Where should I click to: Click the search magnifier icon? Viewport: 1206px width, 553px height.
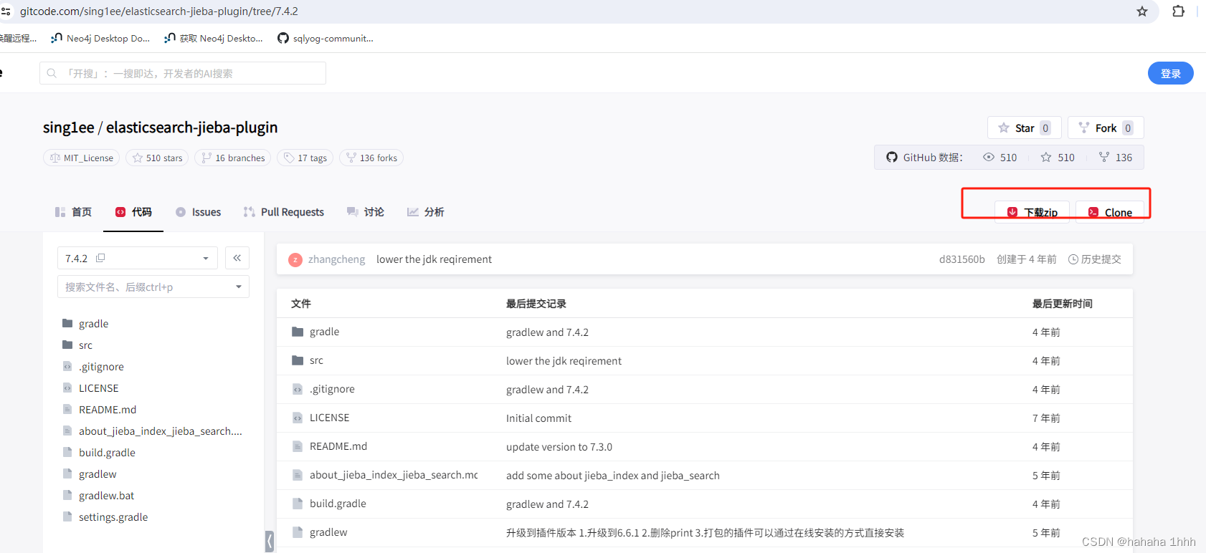pos(52,73)
